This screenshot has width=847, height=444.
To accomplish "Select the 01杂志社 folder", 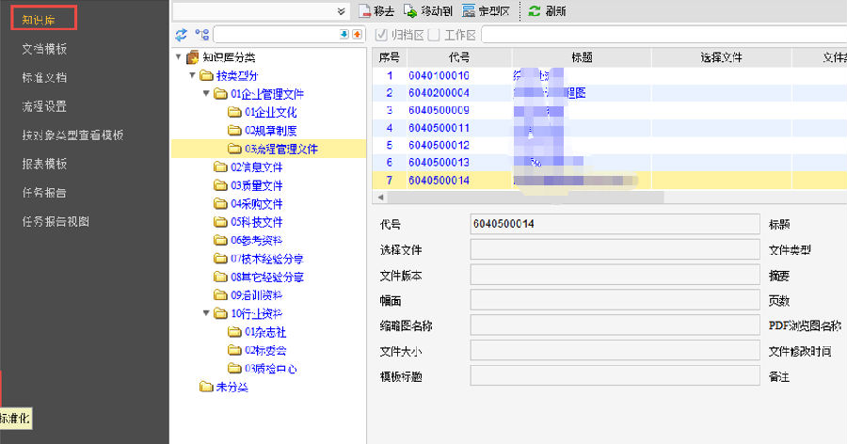I will pyautogui.click(x=257, y=332).
